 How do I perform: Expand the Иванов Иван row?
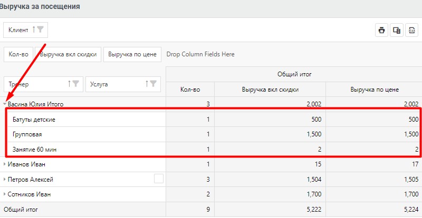tap(5, 164)
